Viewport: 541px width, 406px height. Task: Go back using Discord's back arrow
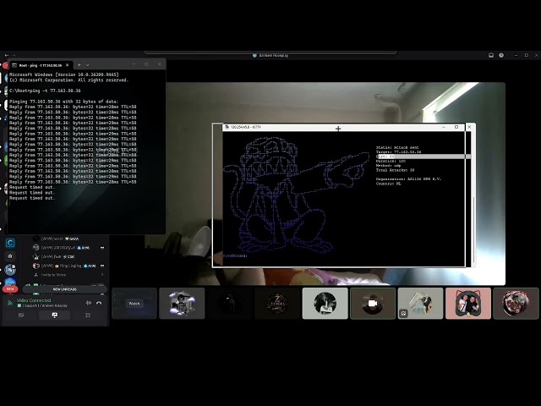[7, 55]
